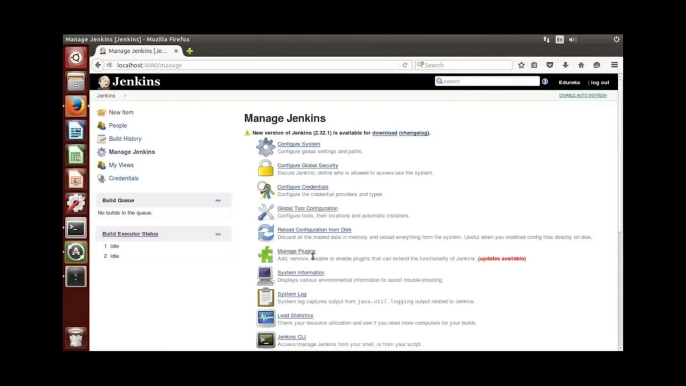
Task: Open the sound volume indicator in top panel
Action: point(572,40)
